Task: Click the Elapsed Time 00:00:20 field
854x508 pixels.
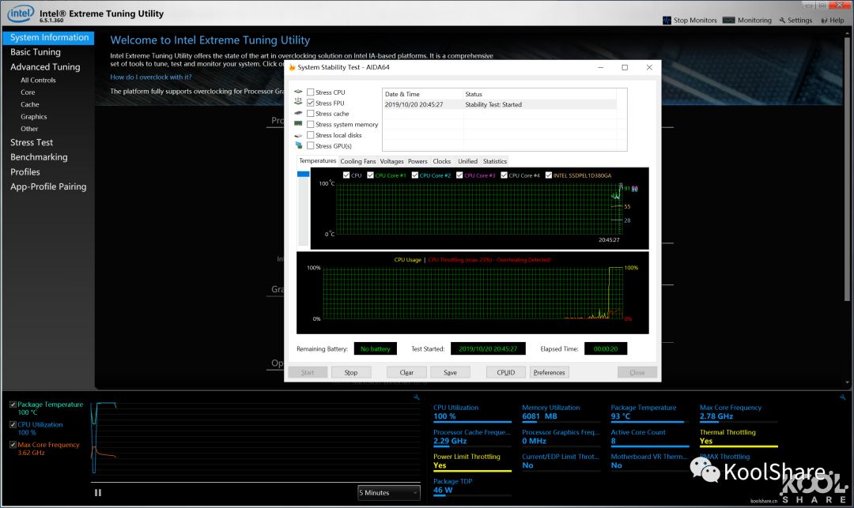Action: pyautogui.click(x=606, y=348)
